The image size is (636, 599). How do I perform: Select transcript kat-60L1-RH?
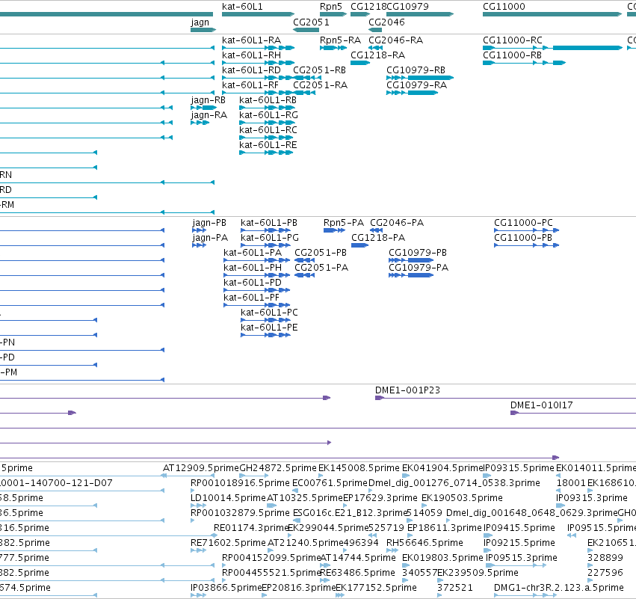251,55
